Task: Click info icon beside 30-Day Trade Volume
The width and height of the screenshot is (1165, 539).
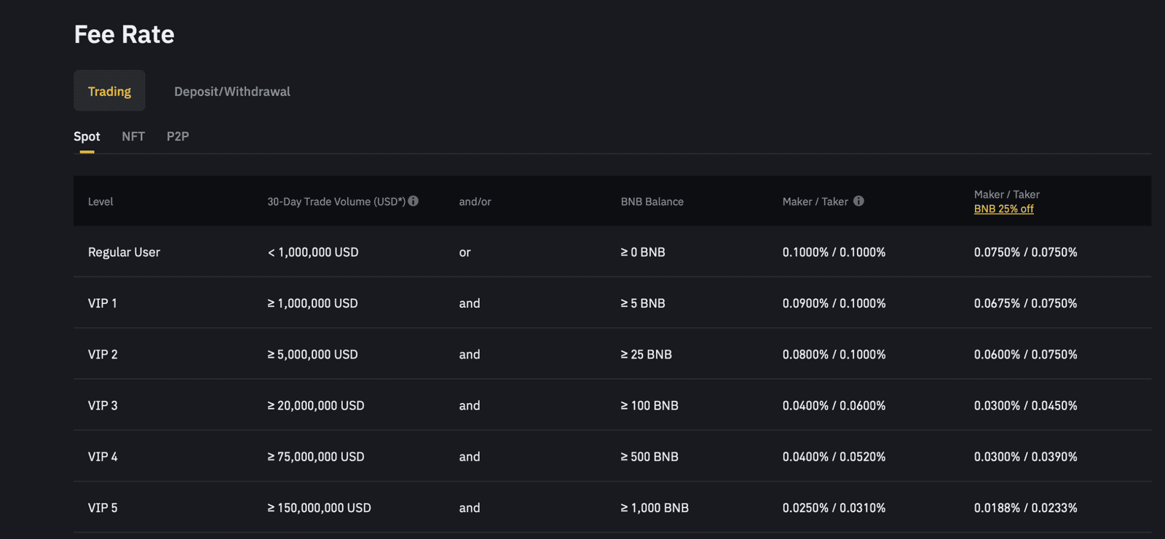Action: point(413,201)
